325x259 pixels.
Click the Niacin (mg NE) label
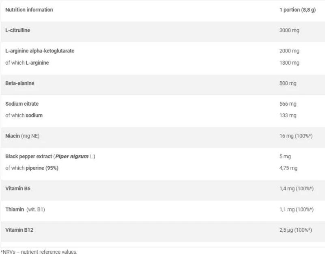[22, 135]
